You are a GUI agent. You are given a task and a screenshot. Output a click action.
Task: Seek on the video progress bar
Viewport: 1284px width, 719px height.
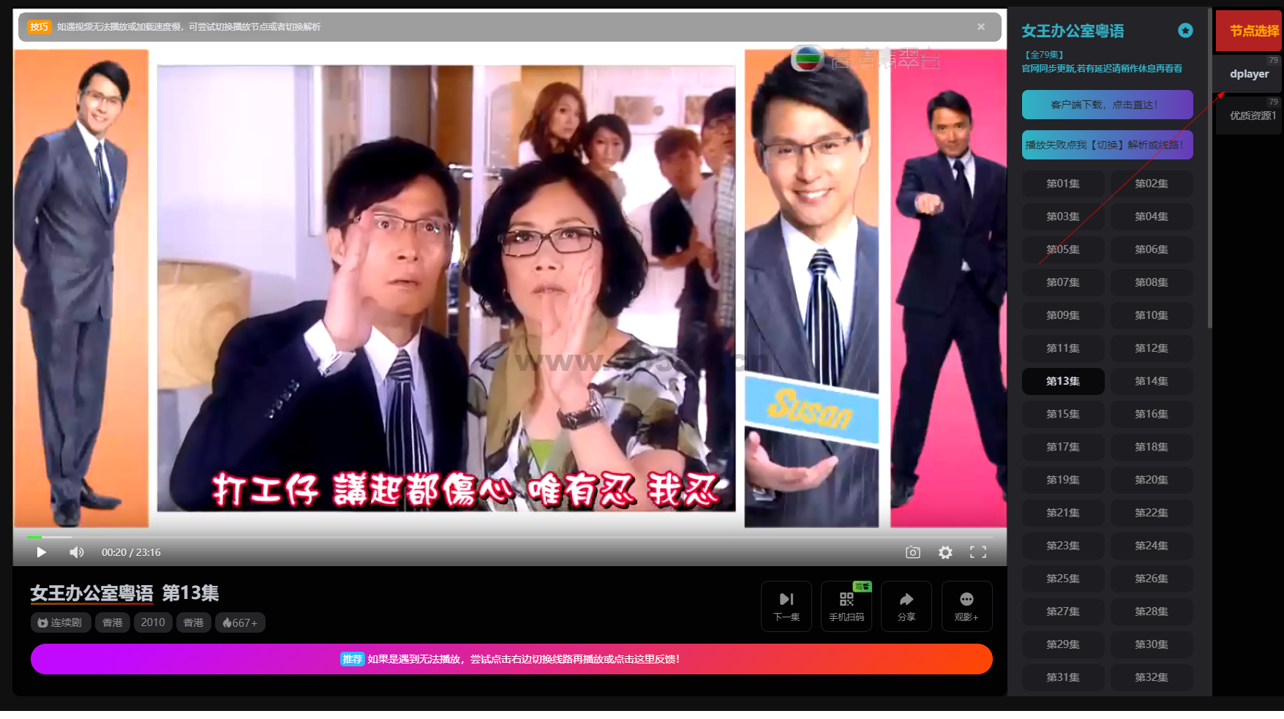509,537
